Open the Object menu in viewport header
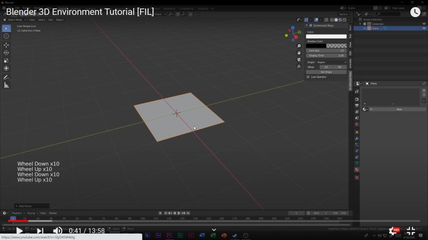This screenshot has width=428, height=240. click(59, 20)
